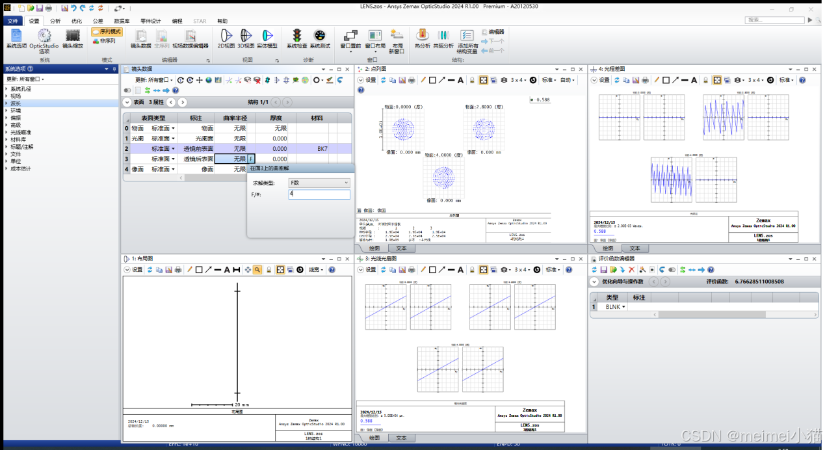The height and width of the screenshot is (450, 825).
Task: Click help icon in 光程差图 toolbar
Action: 802,80
